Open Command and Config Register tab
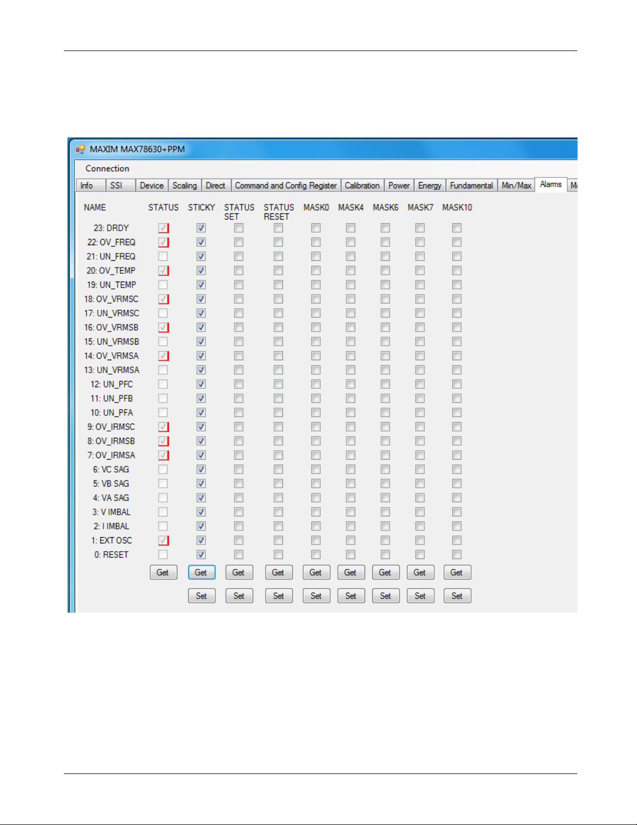This screenshot has height=825, width=637. click(x=286, y=186)
